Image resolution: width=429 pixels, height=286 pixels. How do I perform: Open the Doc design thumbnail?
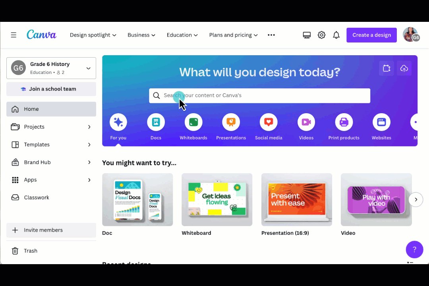point(137,199)
